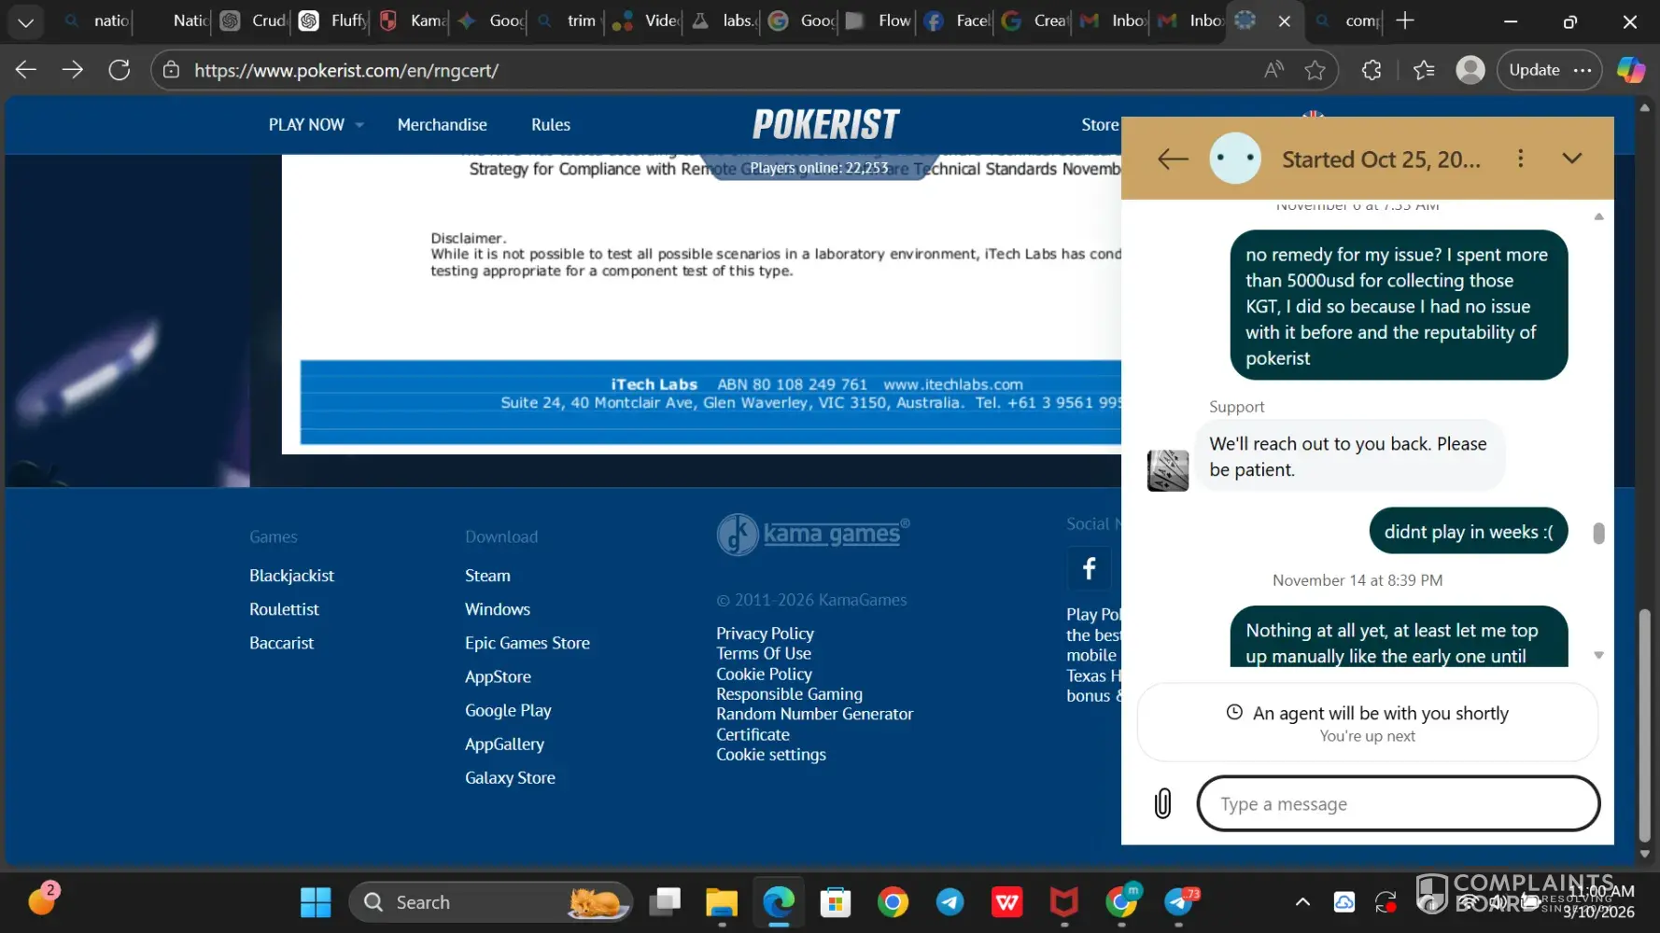Image resolution: width=1660 pixels, height=933 pixels.
Task: Click the read aloud icon in address bar
Action: pyautogui.click(x=1273, y=70)
